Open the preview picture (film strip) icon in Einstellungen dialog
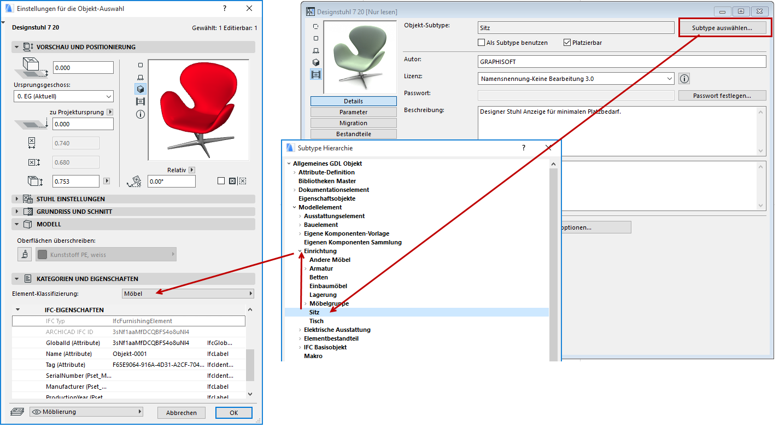Screen dimensions: 779x427 140,101
